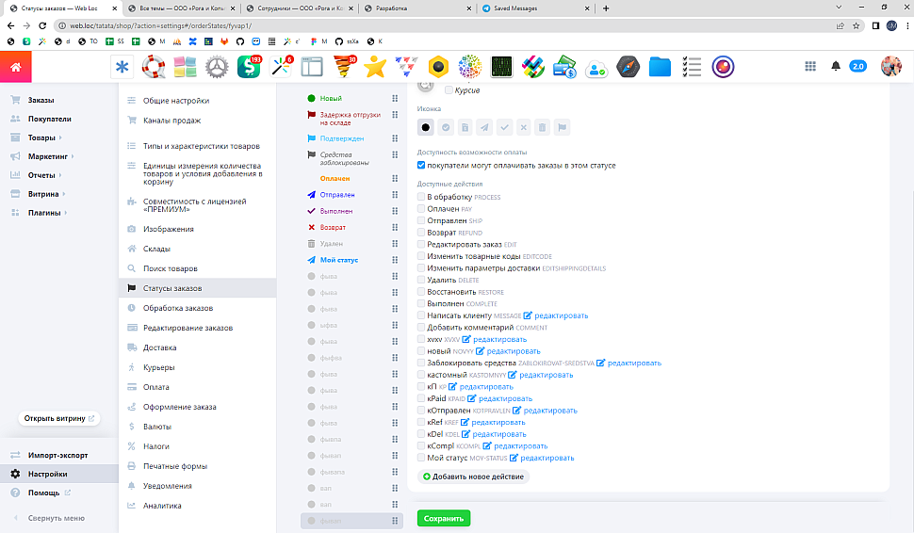The height and width of the screenshot is (533, 914).
Task: Go to Заказы in left sidebar
Action: tap(41, 100)
